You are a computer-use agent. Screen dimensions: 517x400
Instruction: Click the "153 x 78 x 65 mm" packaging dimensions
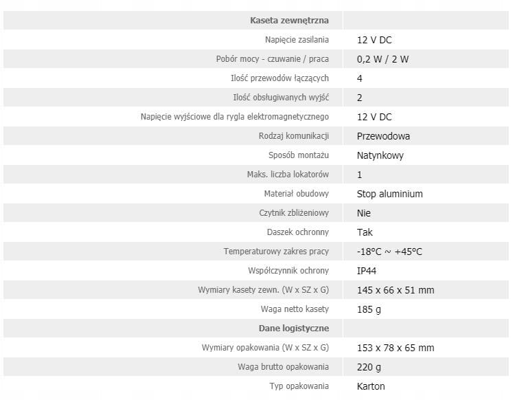(395, 348)
